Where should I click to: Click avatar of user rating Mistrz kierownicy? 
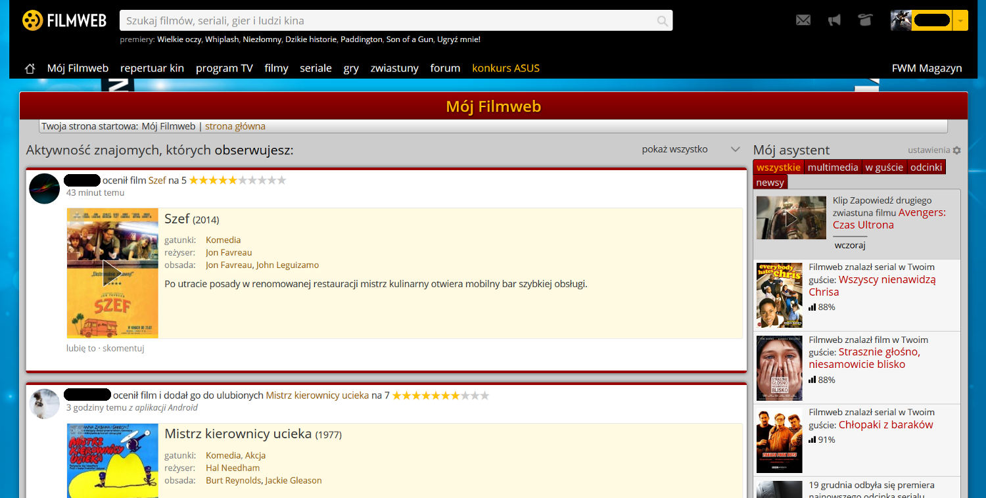45,404
